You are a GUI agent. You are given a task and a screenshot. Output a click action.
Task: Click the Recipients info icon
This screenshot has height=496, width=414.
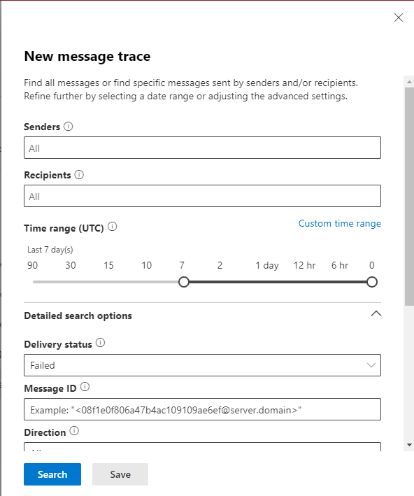tap(79, 175)
